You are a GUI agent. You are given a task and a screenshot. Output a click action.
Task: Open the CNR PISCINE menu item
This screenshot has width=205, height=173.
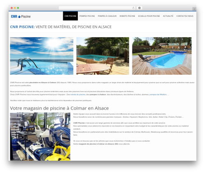71,16
